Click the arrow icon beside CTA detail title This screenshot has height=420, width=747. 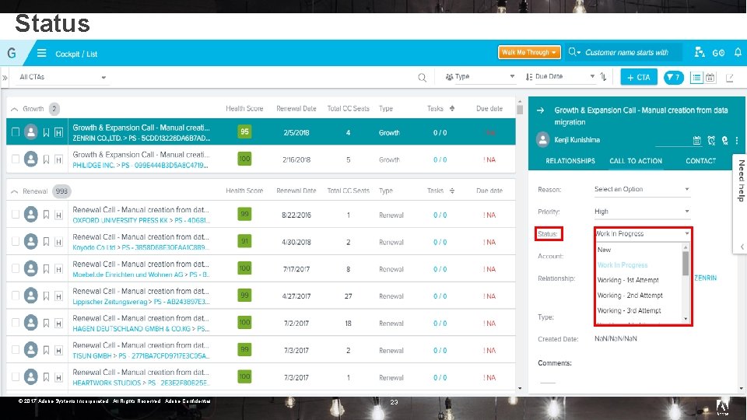coord(540,110)
